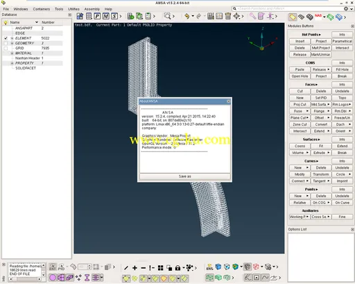Expand the PROPERTY tree node

point(12,63)
